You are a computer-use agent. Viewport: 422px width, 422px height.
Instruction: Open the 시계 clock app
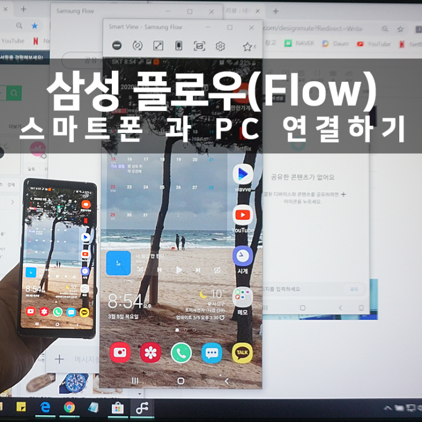tap(243, 256)
